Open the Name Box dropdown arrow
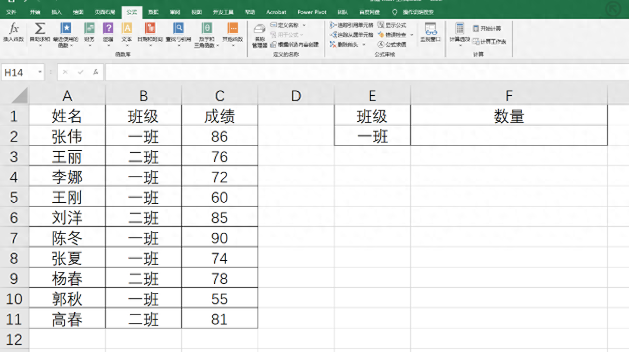The width and height of the screenshot is (629, 352). click(x=40, y=73)
